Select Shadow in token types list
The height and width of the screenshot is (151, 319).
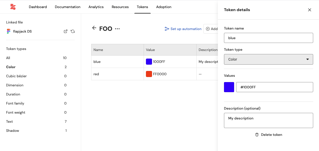click(x=12, y=131)
